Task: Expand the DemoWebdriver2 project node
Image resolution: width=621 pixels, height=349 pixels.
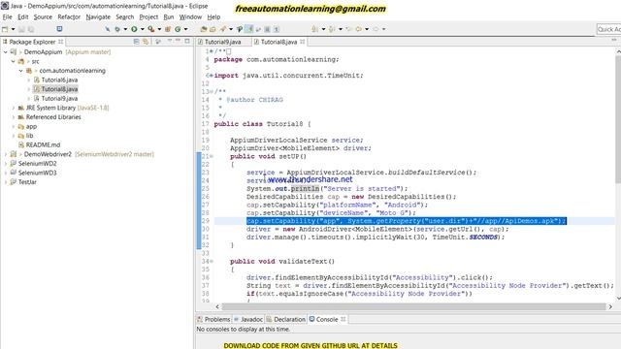Action: pos(6,154)
